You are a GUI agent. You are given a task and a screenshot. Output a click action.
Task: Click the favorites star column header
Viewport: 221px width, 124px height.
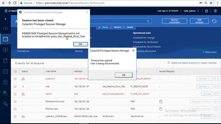tap(15, 71)
